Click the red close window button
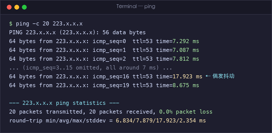The height and width of the screenshot is (133, 272). click(9, 7)
